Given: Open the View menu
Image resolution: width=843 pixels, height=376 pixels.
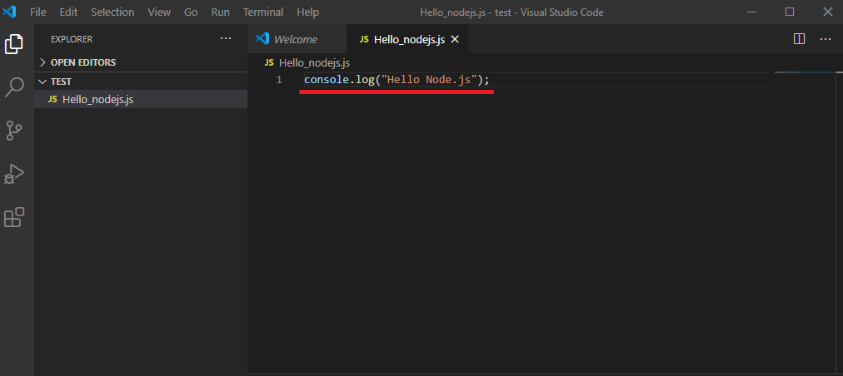Looking at the screenshot, I should click(159, 12).
